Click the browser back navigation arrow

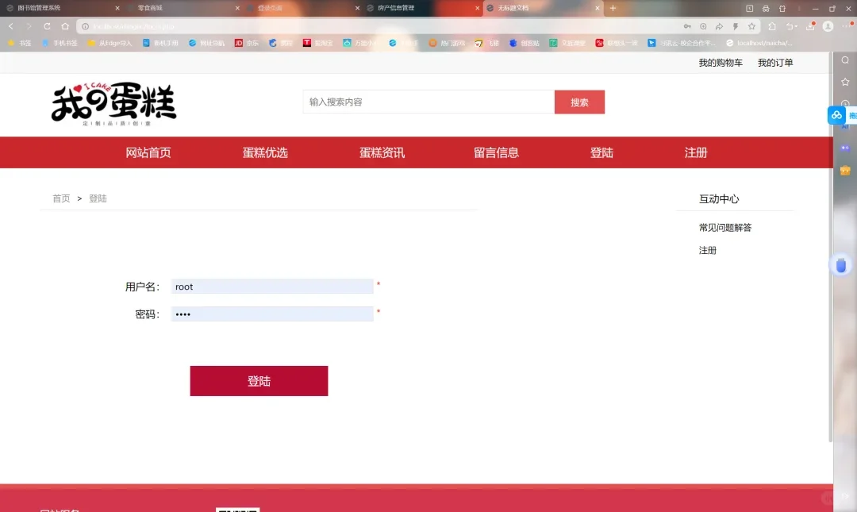(10, 25)
